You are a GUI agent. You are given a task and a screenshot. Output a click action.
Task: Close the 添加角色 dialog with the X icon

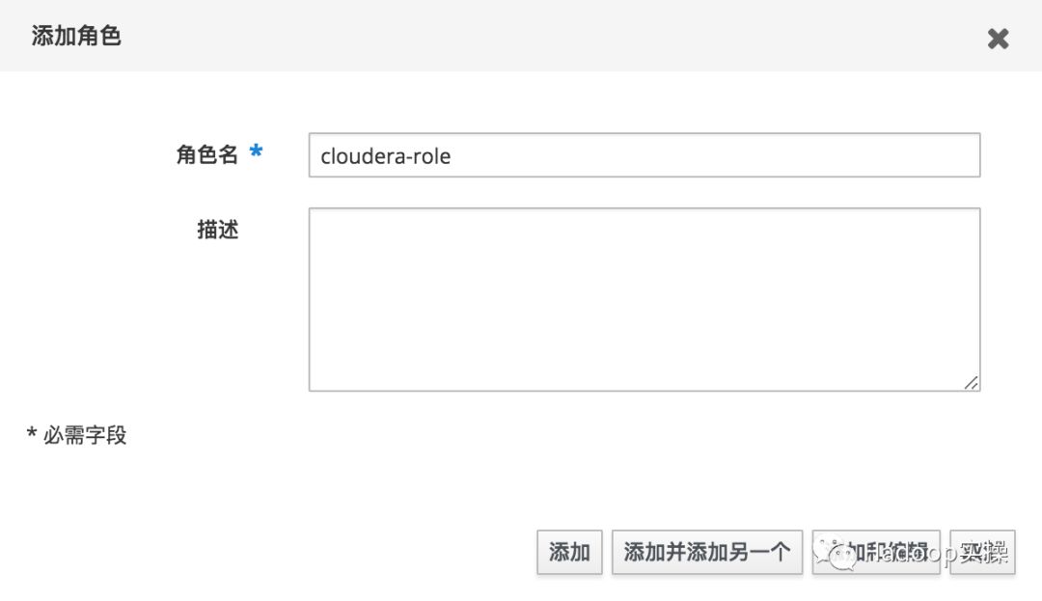coord(998,39)
